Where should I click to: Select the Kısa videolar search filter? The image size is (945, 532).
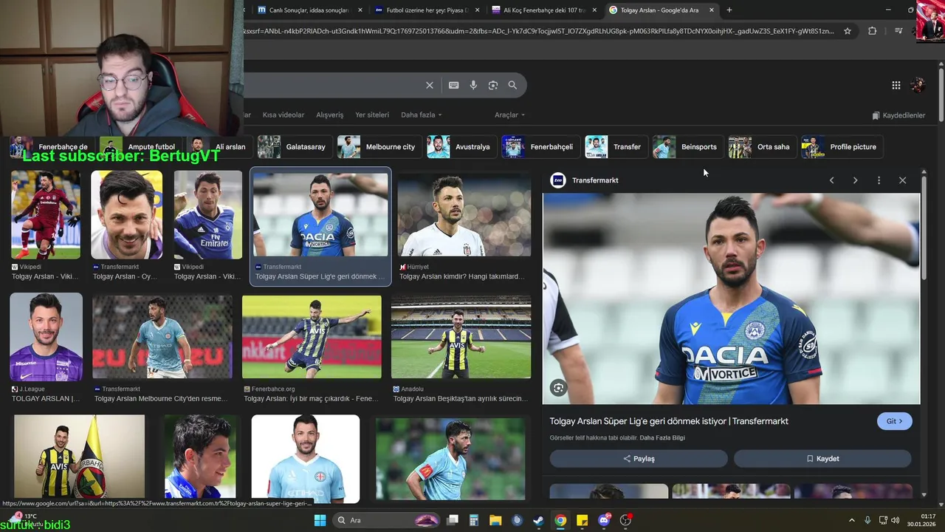pos(283,115)
